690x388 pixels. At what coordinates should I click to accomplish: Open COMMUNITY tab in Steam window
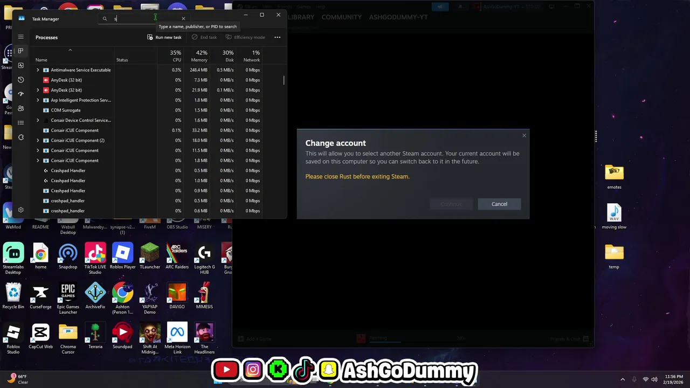click(342, 17)
